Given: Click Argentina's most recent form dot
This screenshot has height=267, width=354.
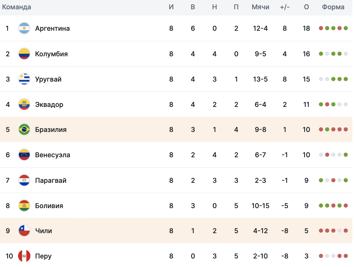Looking at the screenshot, I should [346, 28].
